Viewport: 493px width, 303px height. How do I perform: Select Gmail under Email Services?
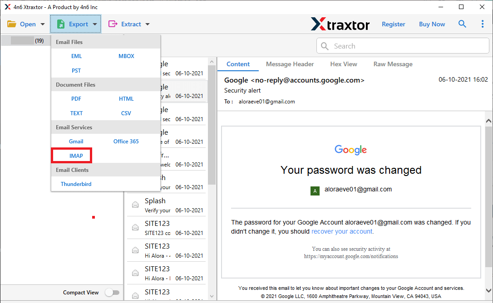(76, 142)
